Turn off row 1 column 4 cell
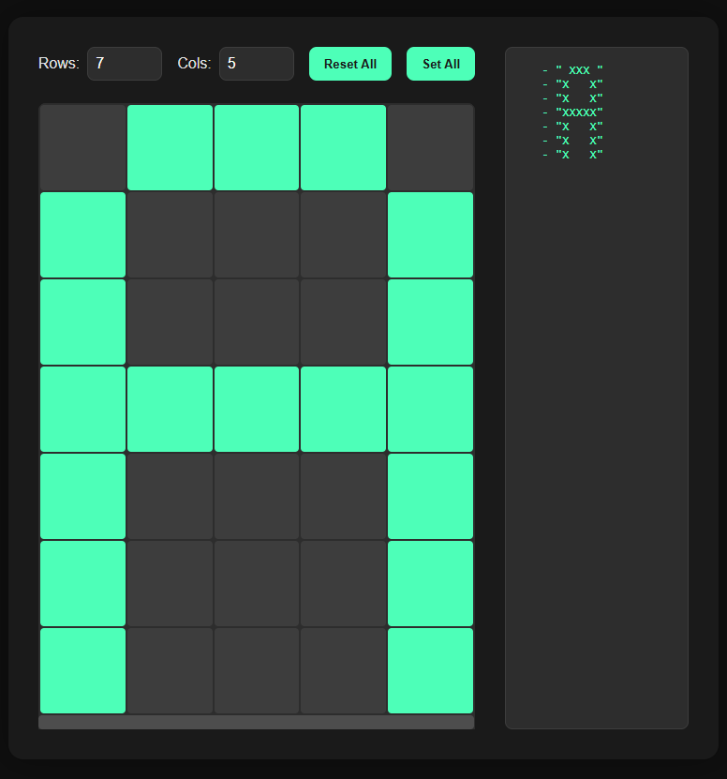Screen dimensions: 727x779 pos(344,147)
